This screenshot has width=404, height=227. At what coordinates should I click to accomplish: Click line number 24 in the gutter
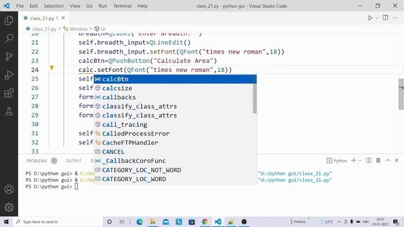tap(35, 70)
